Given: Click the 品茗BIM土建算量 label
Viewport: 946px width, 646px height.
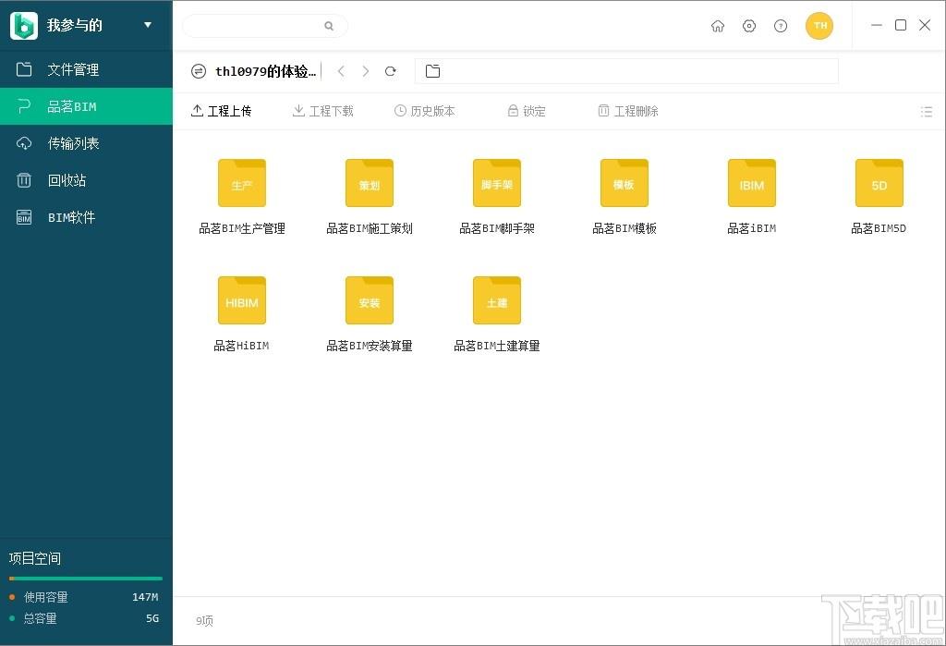Looking at the screenshot, I should tap(497, 346).
